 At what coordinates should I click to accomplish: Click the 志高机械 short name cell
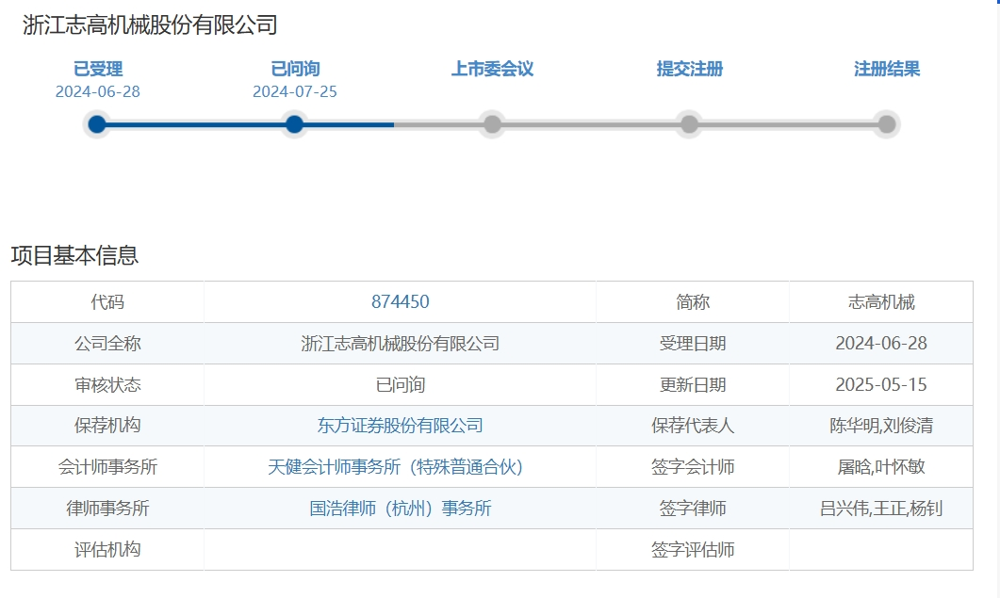pyautogui.click(x=880, y=301)
